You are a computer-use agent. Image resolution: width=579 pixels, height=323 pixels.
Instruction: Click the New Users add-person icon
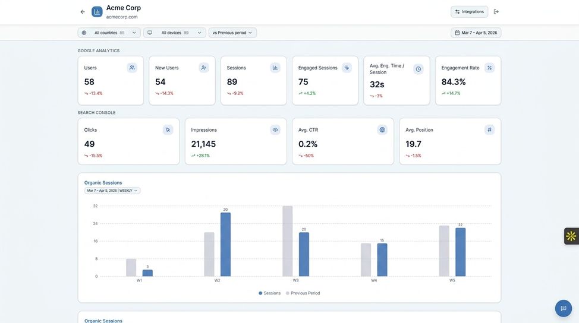[204, 68]
